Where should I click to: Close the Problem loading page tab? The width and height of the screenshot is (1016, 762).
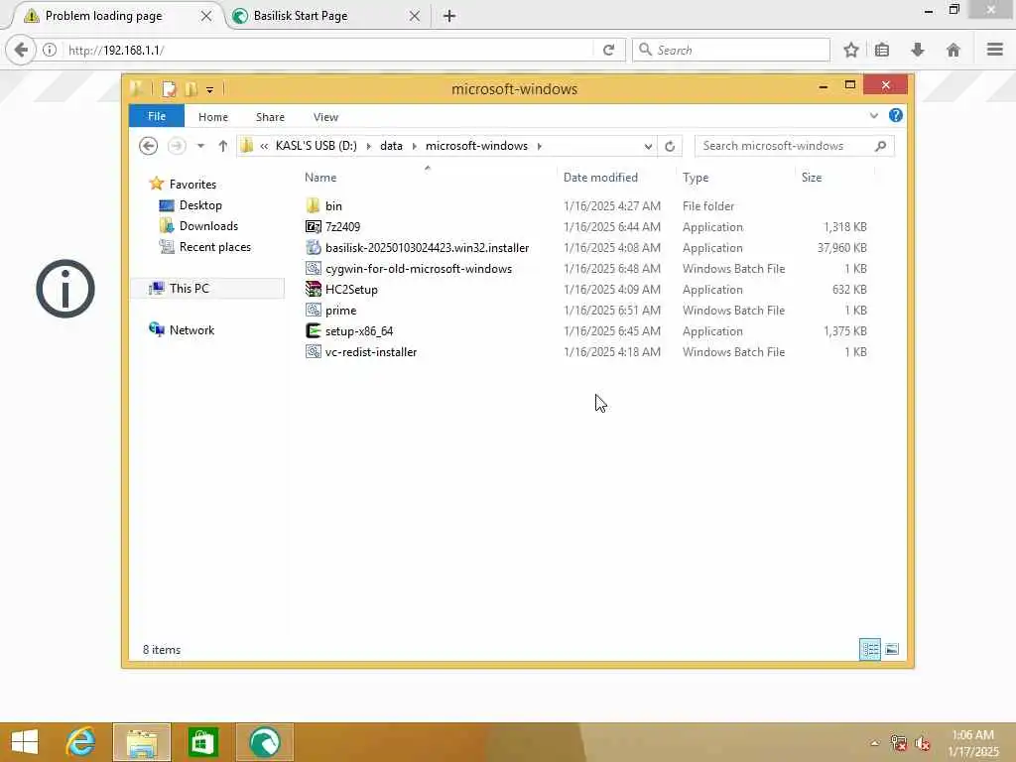click(x=206, y=16)
